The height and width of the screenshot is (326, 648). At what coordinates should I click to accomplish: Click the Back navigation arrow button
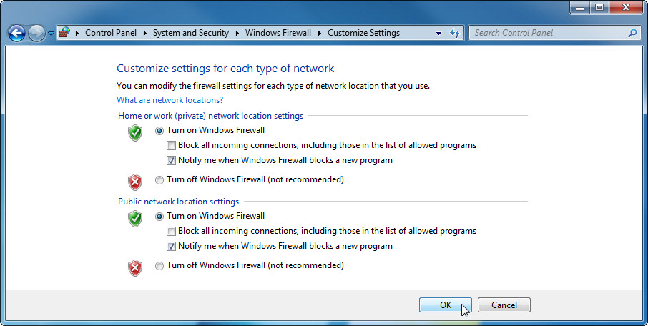[x=16, y=33]
